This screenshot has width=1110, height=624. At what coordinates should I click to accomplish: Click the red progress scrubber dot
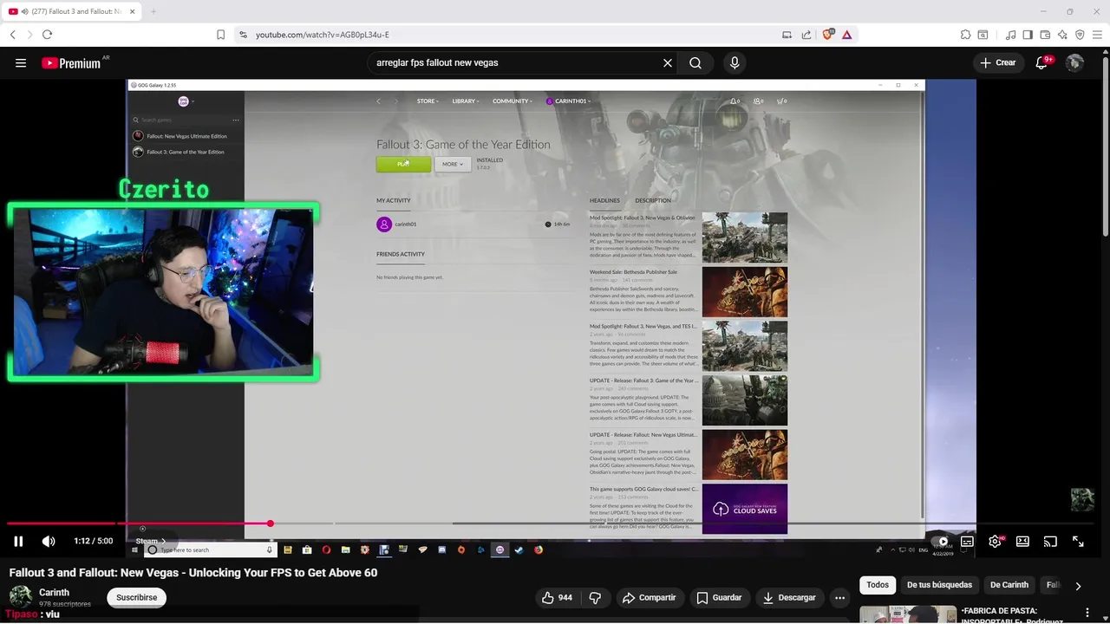[271, 523]
